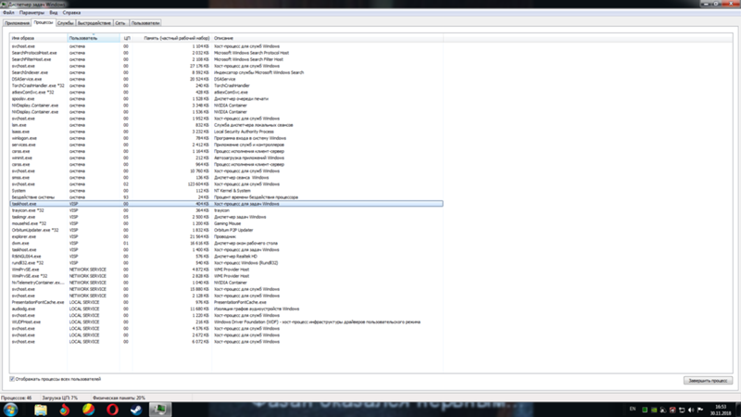Open the Файл menu

point(8,13)
